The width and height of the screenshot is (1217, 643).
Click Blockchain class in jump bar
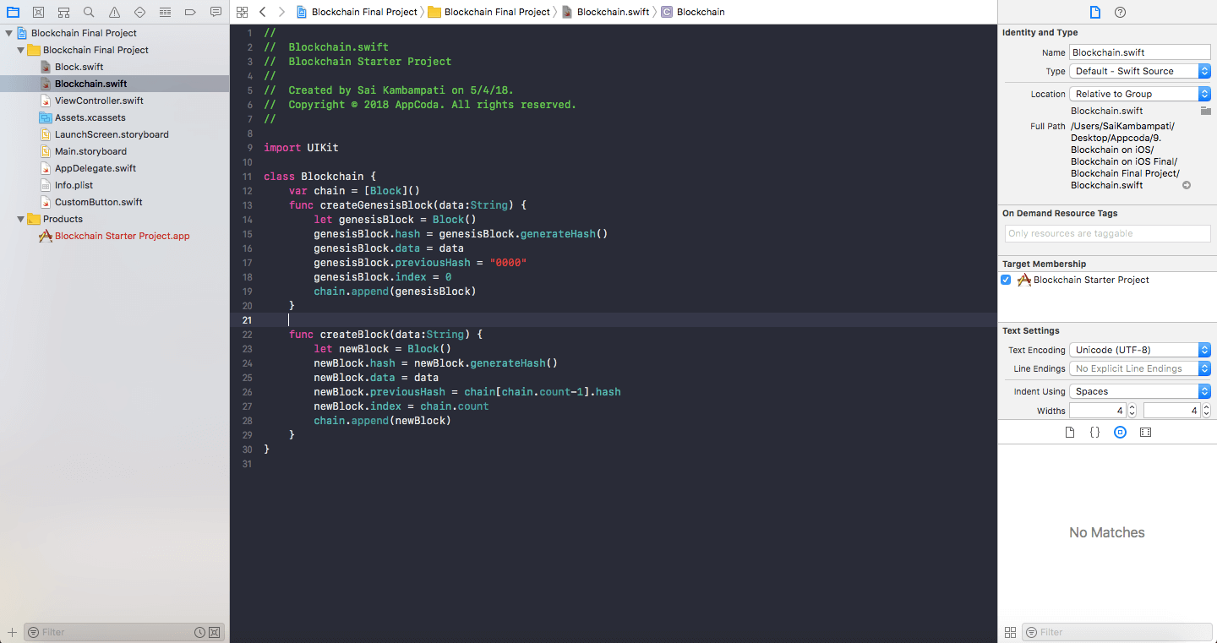click(x=700, y=12)
